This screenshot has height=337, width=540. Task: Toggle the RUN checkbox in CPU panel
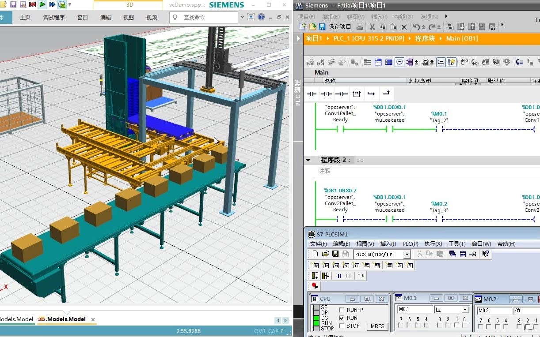tap(342, 318)
